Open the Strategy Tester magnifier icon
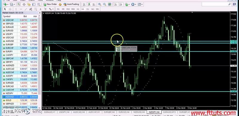 (x=39, y=4)
